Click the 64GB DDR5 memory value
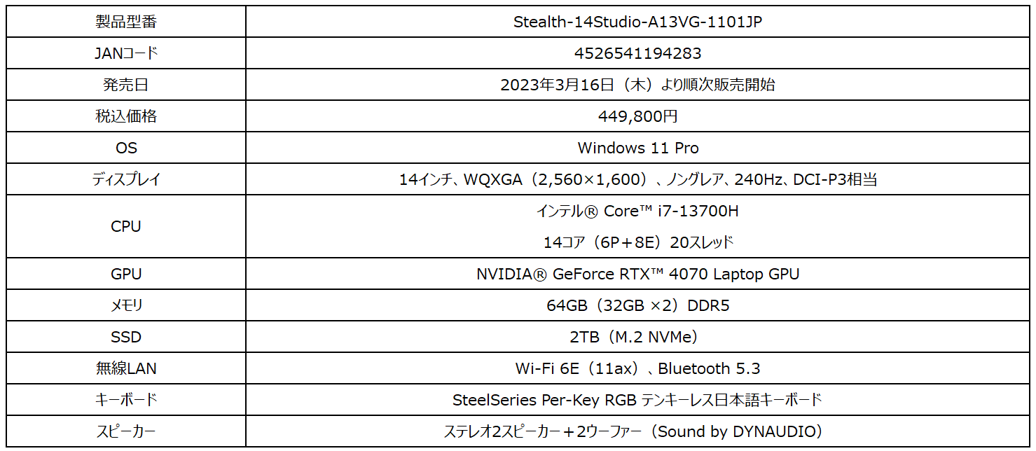The width and height of the screenshot is (1036, 451). point(637,305)
